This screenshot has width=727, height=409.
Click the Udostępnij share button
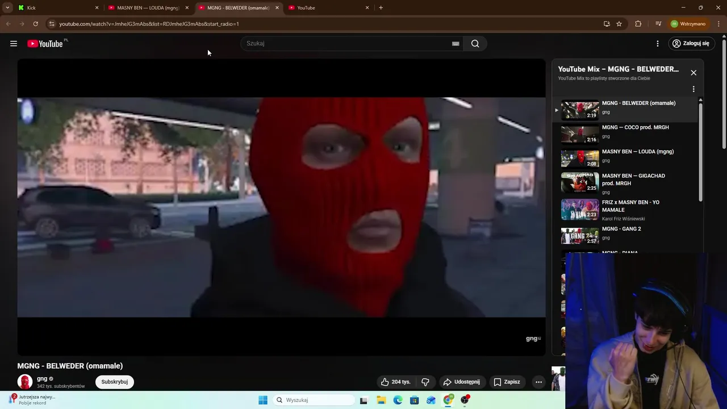(x=462, y=382)
